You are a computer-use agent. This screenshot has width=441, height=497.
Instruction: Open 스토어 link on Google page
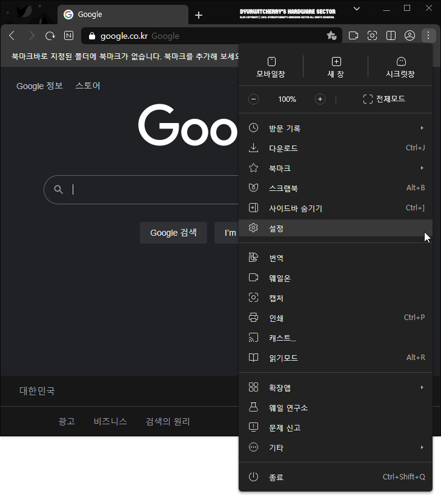click(x=88, y=86)
